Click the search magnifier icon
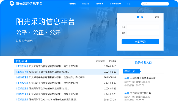The image size is (179, 101). pos(143,4)
